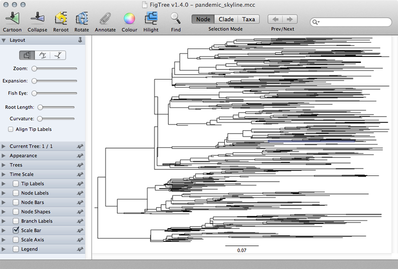Select polar tree layout icon

pos(43,55)
